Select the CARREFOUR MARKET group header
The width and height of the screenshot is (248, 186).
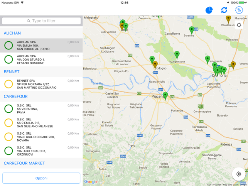41,163
